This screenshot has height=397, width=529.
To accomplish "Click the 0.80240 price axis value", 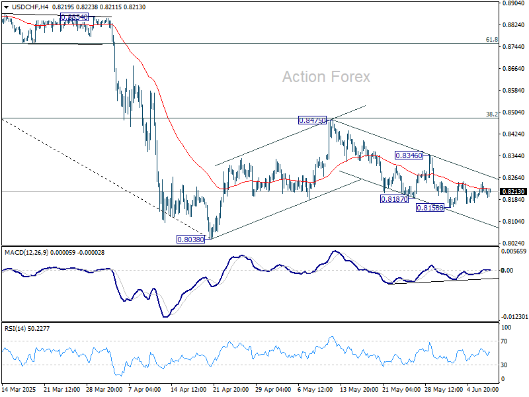I will (x=514, y=243).
